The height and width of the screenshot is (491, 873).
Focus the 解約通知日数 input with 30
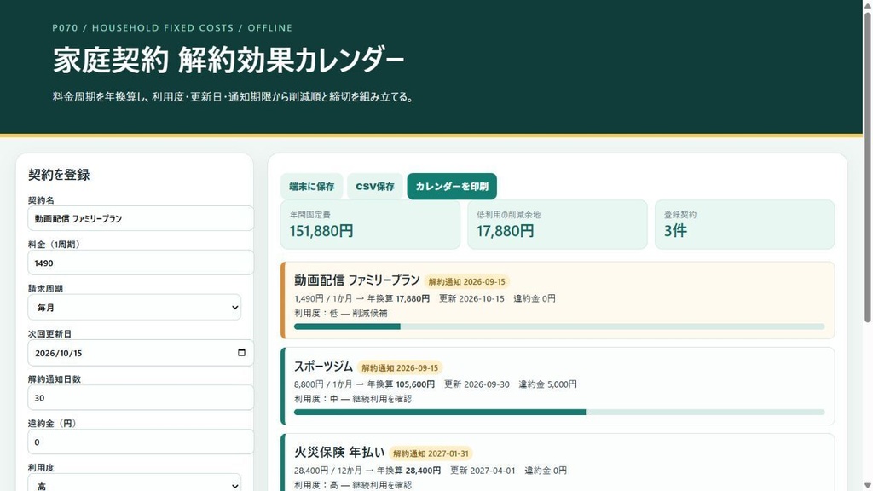pyautogui.click(x=141, y=397)
